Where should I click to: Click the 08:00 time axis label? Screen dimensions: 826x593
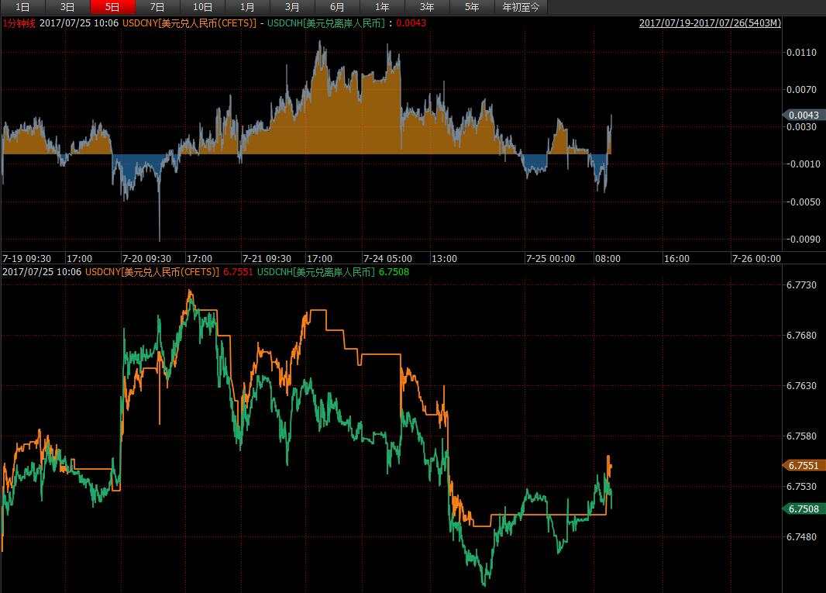(608, 259)
